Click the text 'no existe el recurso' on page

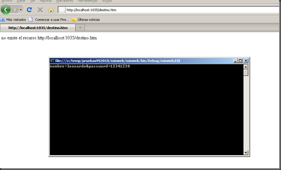19,38
